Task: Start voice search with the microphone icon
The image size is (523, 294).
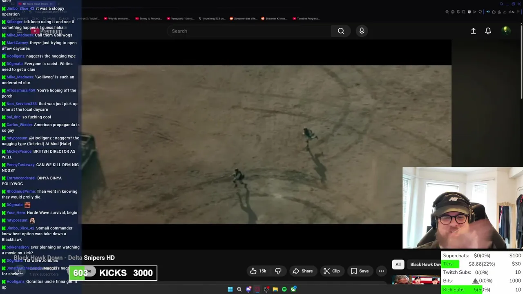Action: tap(362, 31)
